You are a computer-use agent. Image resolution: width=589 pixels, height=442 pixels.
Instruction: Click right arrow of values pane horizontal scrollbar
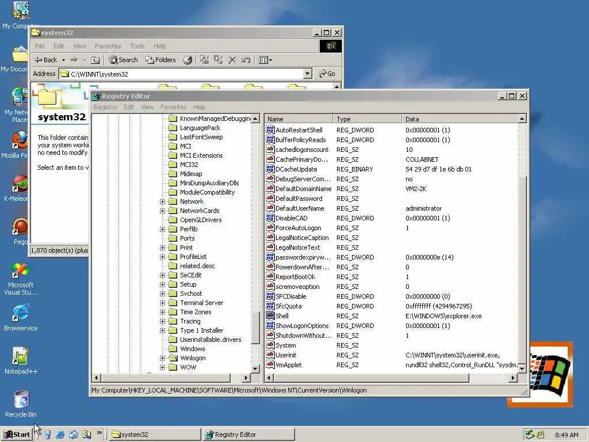(512, 378)
